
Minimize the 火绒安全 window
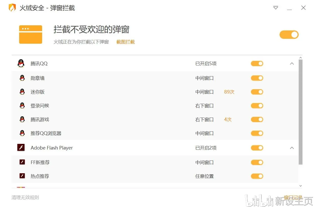[x=289, y=9]
